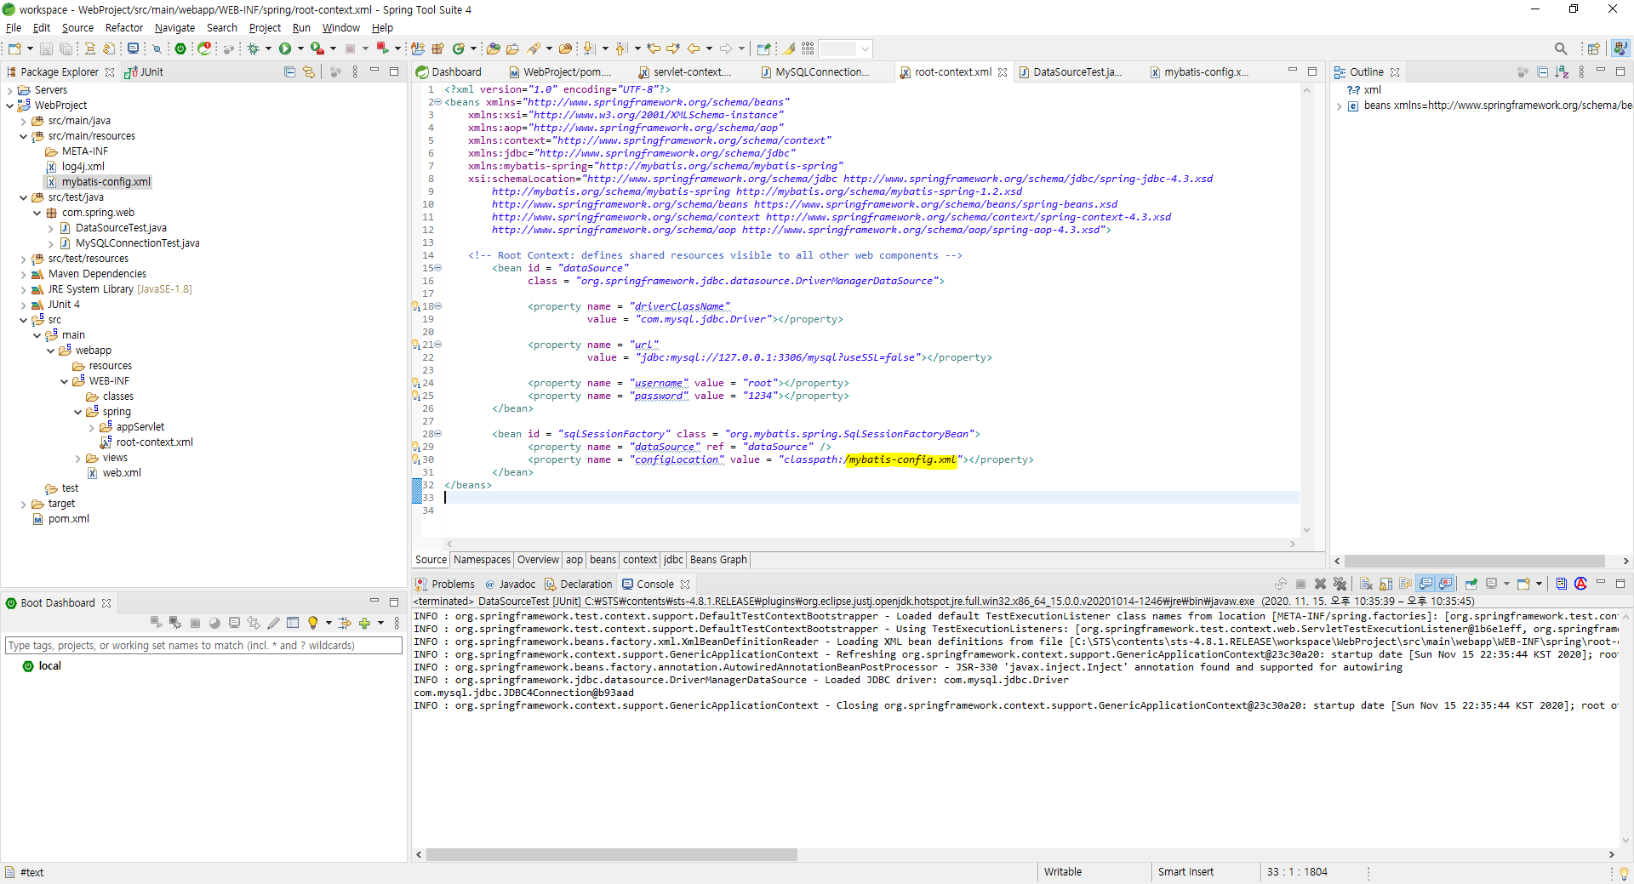This screenshot has width=1634, height=884.
Task: Click the Sort icon in Outline panel
Action: tap(1562, 72)
